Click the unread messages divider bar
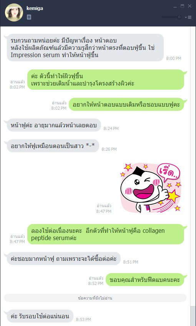Viewport: 196px width, 326px height. 95,298
